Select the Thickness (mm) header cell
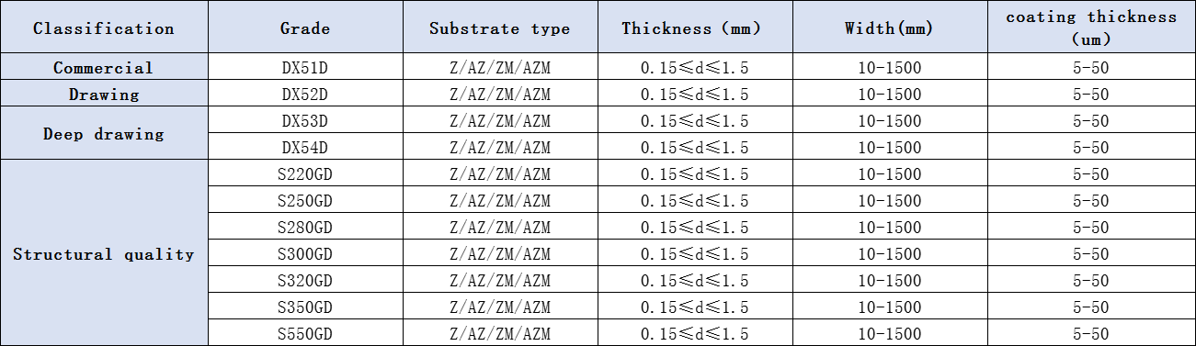1196x346 pixels. click(x=695, y=28)
